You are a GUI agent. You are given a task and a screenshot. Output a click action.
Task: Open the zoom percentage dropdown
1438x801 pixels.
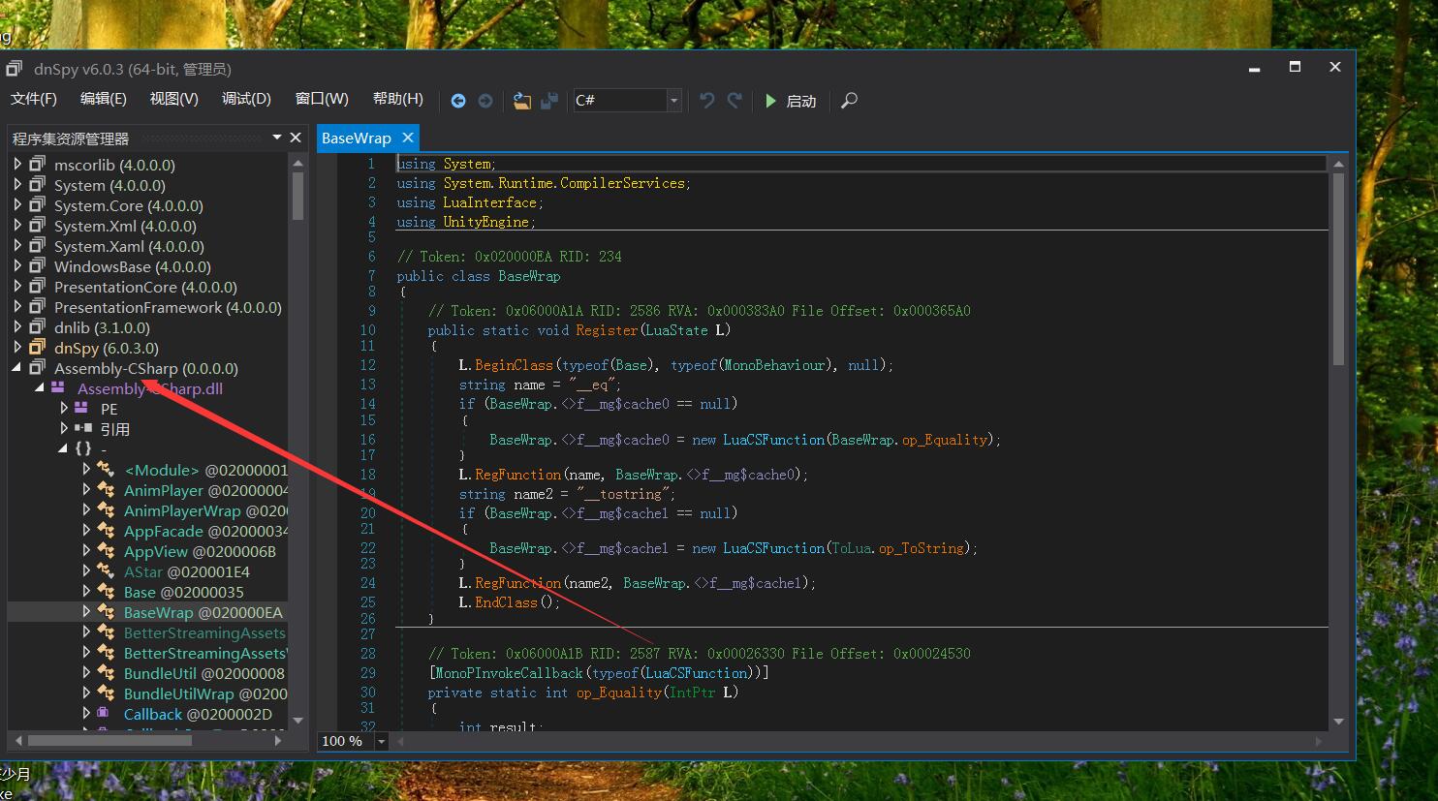pos(381,741)
